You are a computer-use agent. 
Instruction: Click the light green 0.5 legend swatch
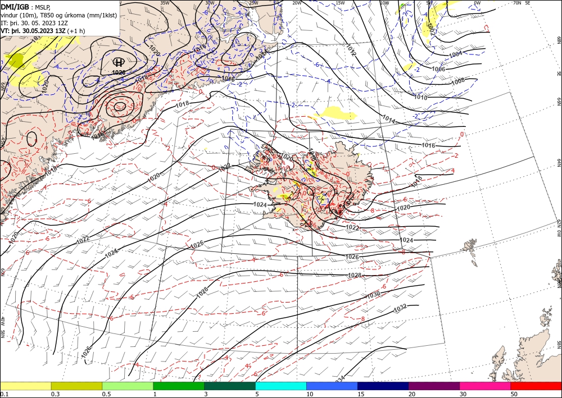click(x=128, y=386)
